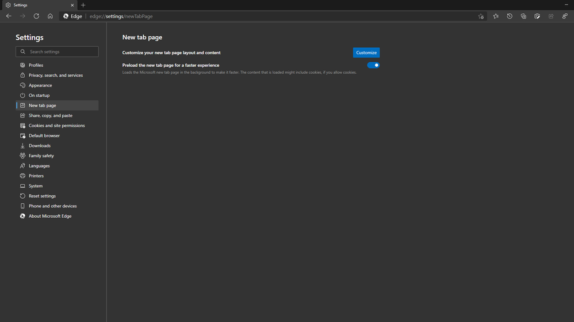
Task: Click the address bar URL
Action: coord(121,16)
